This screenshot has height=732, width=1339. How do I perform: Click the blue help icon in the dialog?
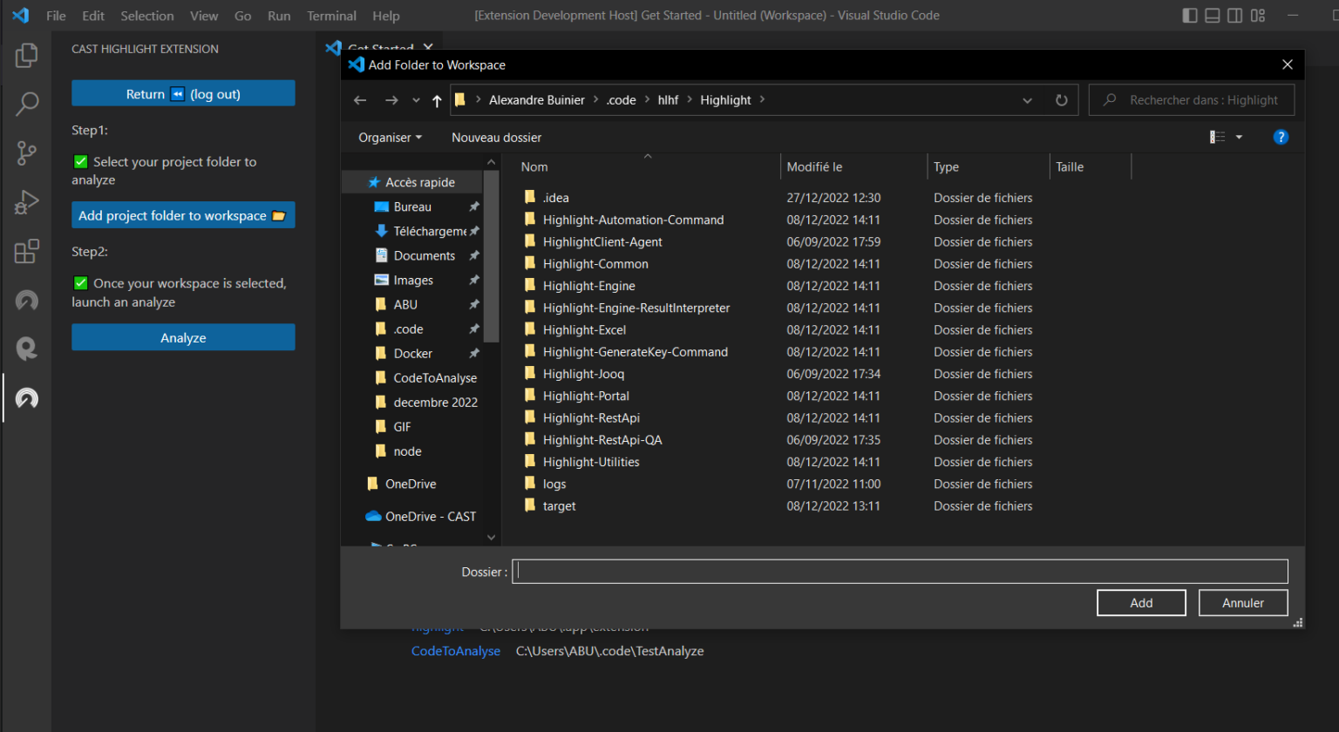point(1281,137)
